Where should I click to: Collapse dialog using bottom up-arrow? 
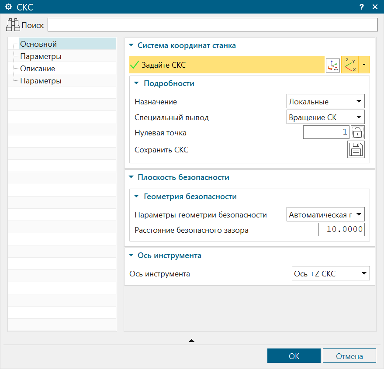click(x=191, y=340)
